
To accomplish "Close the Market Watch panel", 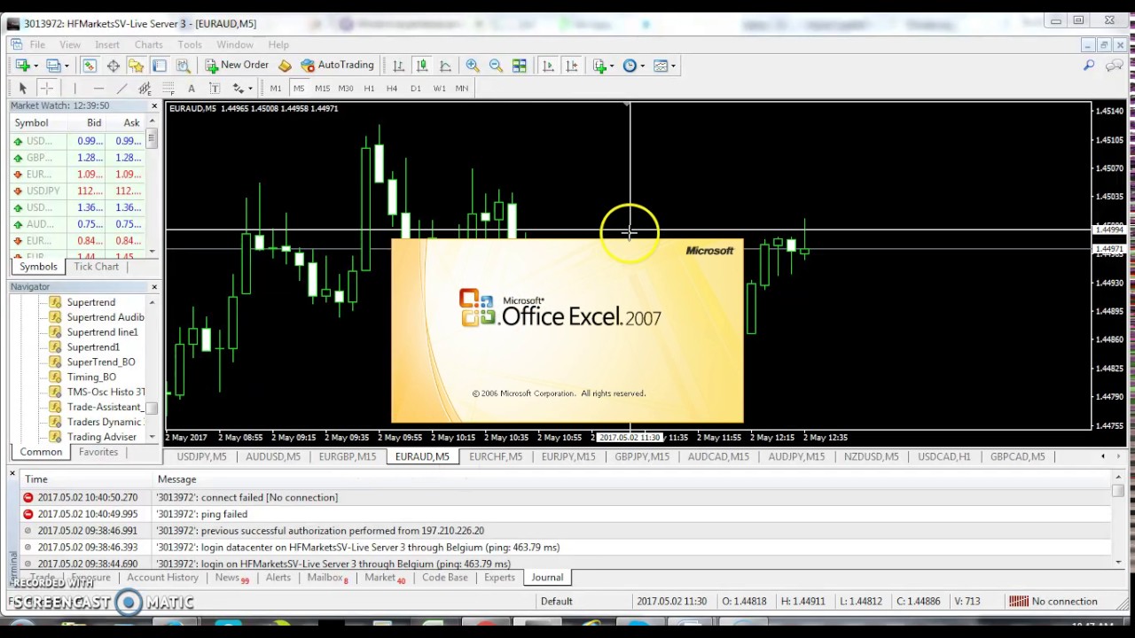I will tap(154, 106).
